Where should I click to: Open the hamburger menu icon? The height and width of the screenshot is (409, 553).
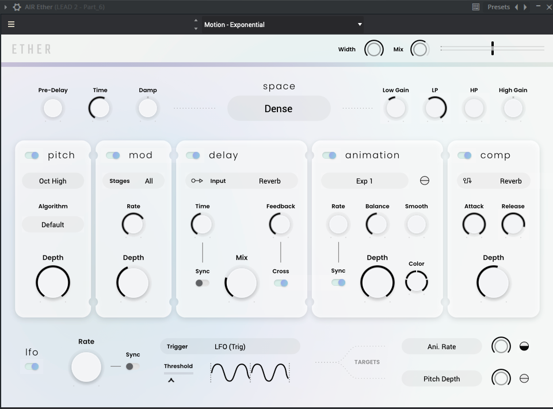click(x=12, y=24)
